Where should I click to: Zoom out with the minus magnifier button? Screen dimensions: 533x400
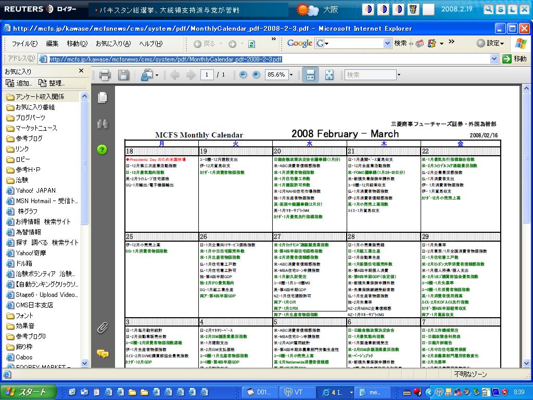point(243,75)
